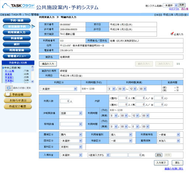Follow the ログアウト link
This screenshot has height=175, width=189.
coord(174,9)
